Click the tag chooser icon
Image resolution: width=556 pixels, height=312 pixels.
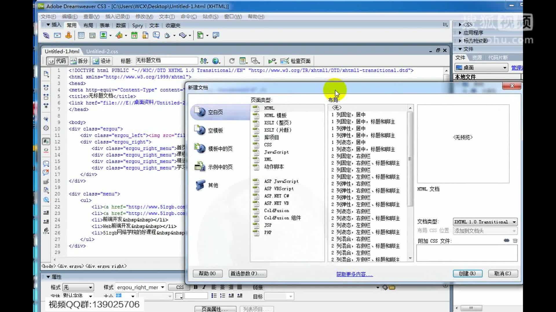(216, 35)
